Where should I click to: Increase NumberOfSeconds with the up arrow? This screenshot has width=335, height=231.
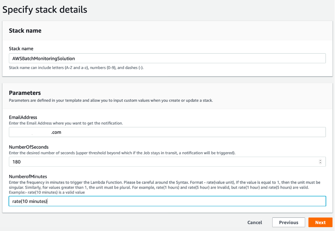[x=321, y=160]
